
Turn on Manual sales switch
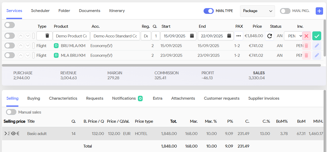click(x=11, y=112)
